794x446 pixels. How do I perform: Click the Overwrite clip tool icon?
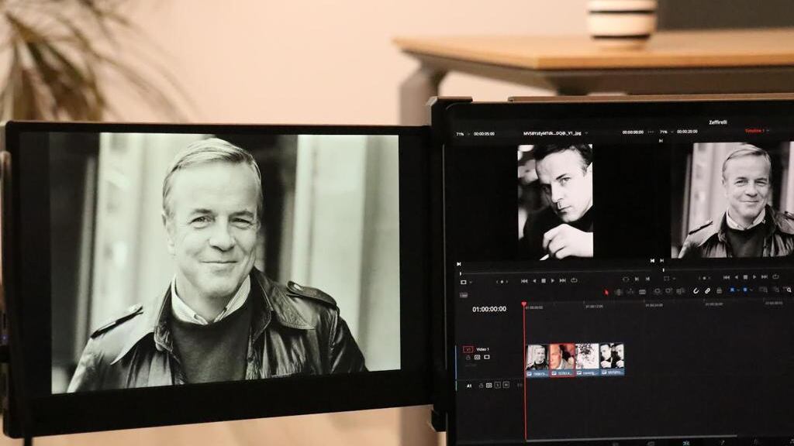point(669,291)
